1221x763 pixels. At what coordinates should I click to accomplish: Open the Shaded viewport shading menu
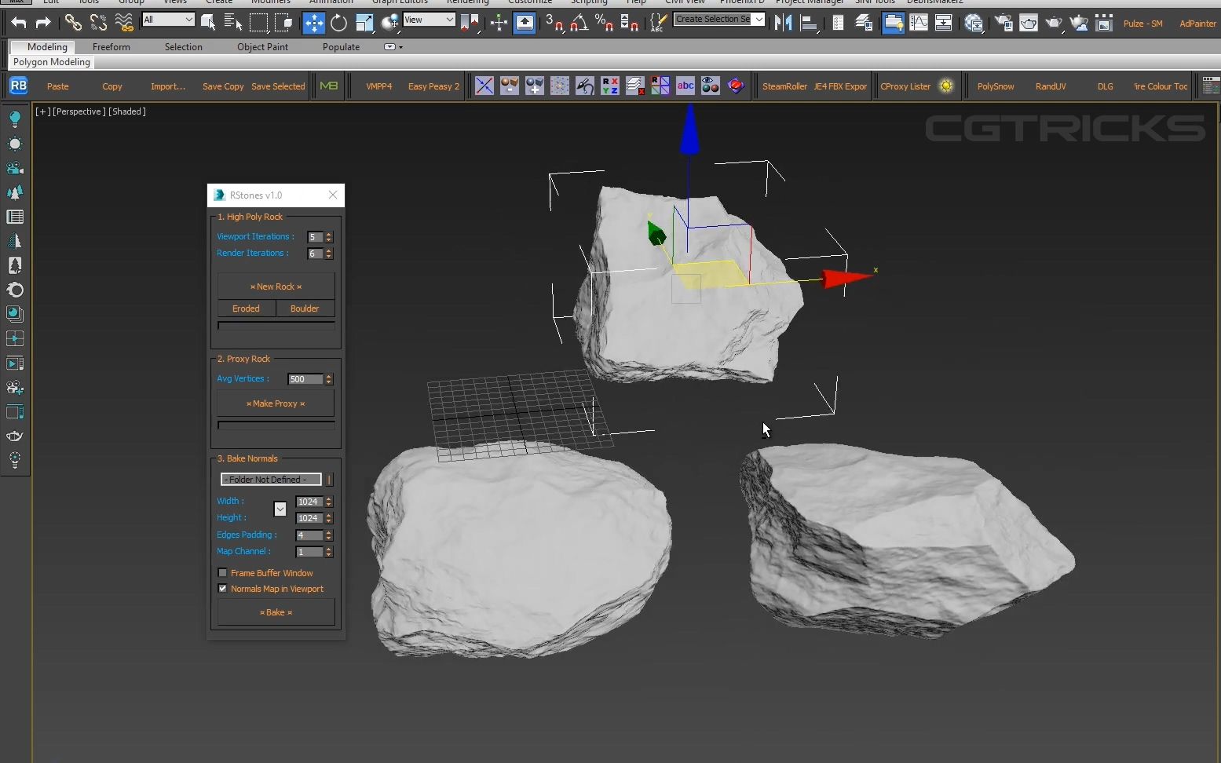pyautogui.click(x=126, y=111)
